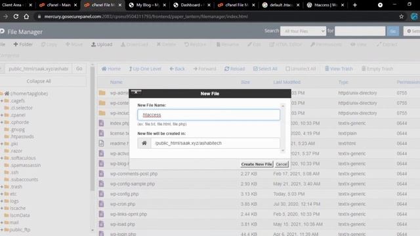
Task: Click Collapse All in folder tree
Action: pos(39,81)
